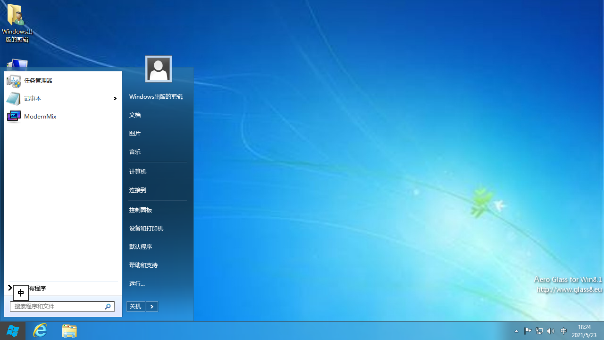Select the Windows出版的剪辑 desktop folder icon
This screenshot has height=340, width=604.
pyautogui.click(x=17, y=24)
